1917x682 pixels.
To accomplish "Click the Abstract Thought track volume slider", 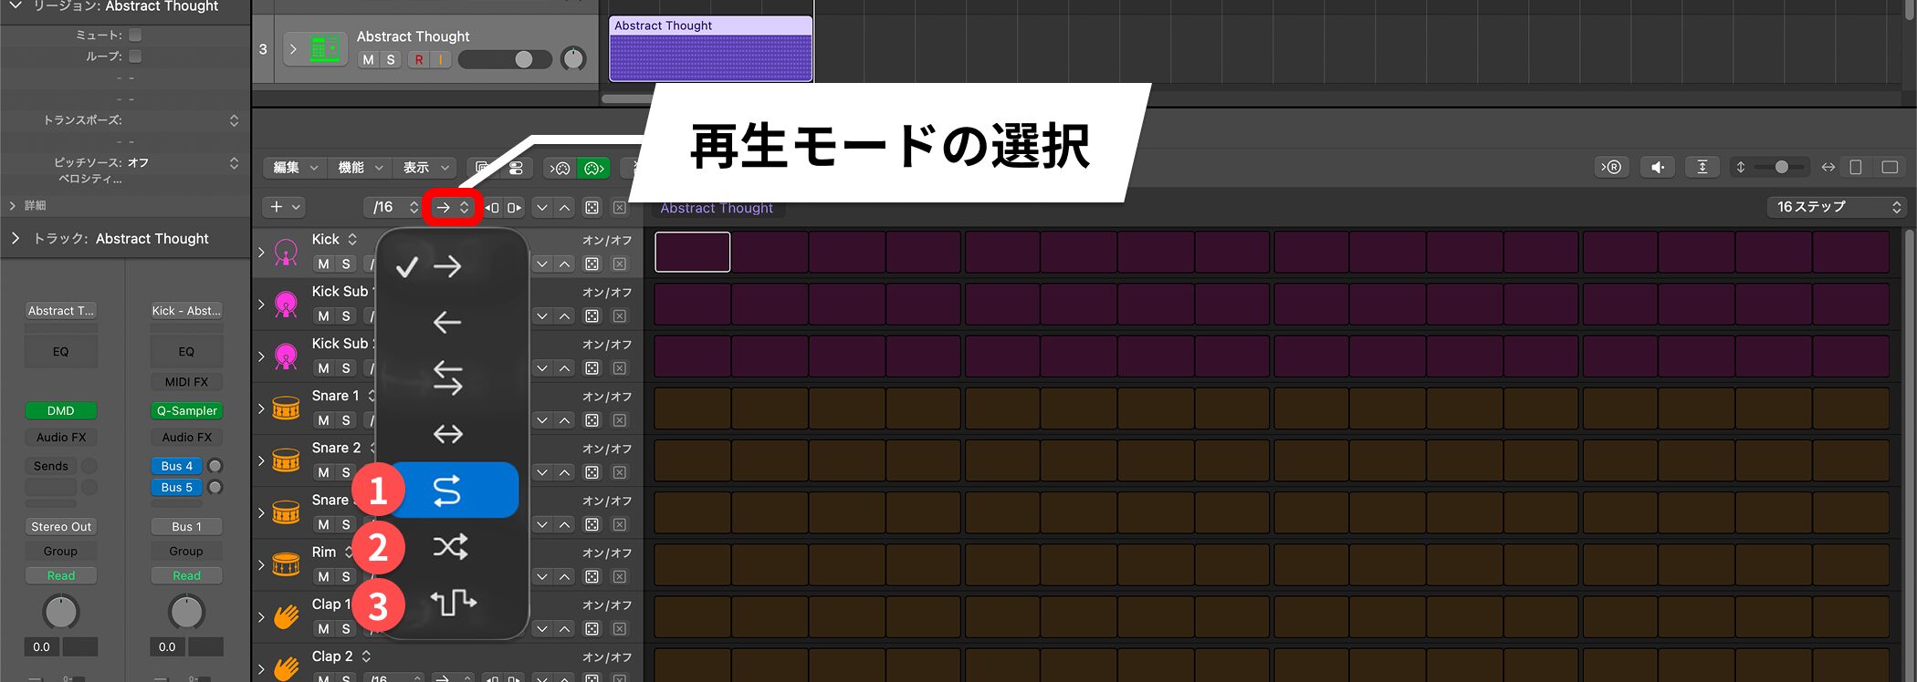I will tap(505, 60).
